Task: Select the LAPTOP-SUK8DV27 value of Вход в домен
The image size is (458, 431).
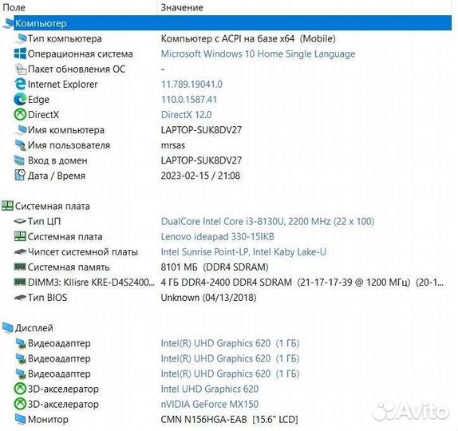Action: click(202, 160)
